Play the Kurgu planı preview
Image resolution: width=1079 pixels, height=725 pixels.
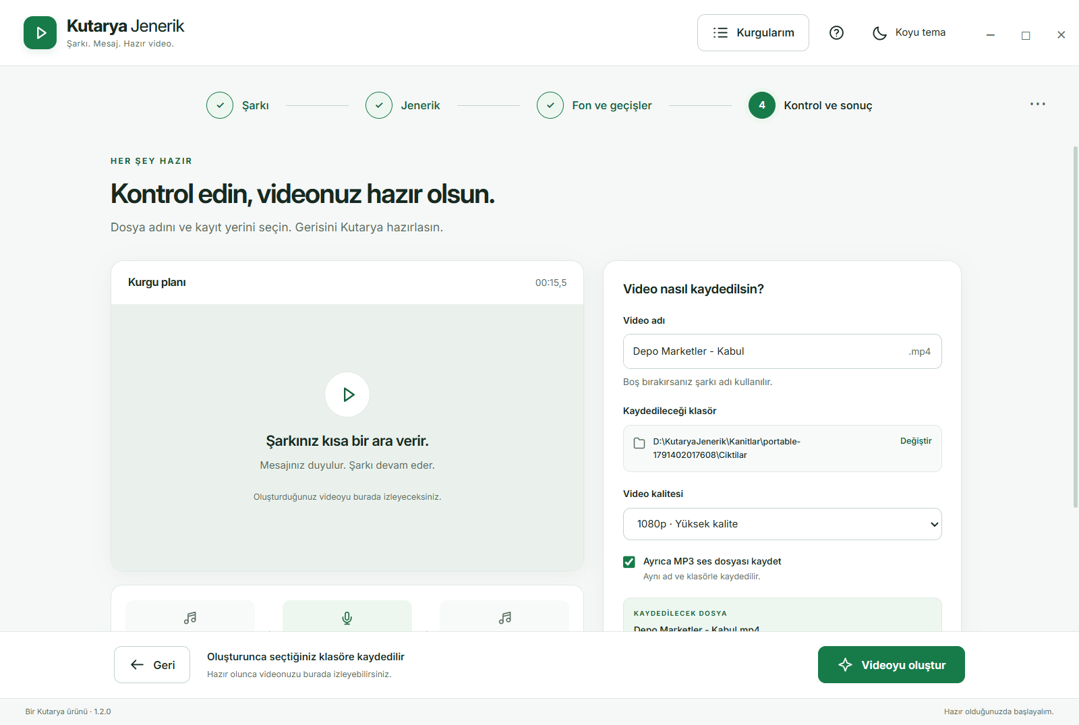[347, 395]
